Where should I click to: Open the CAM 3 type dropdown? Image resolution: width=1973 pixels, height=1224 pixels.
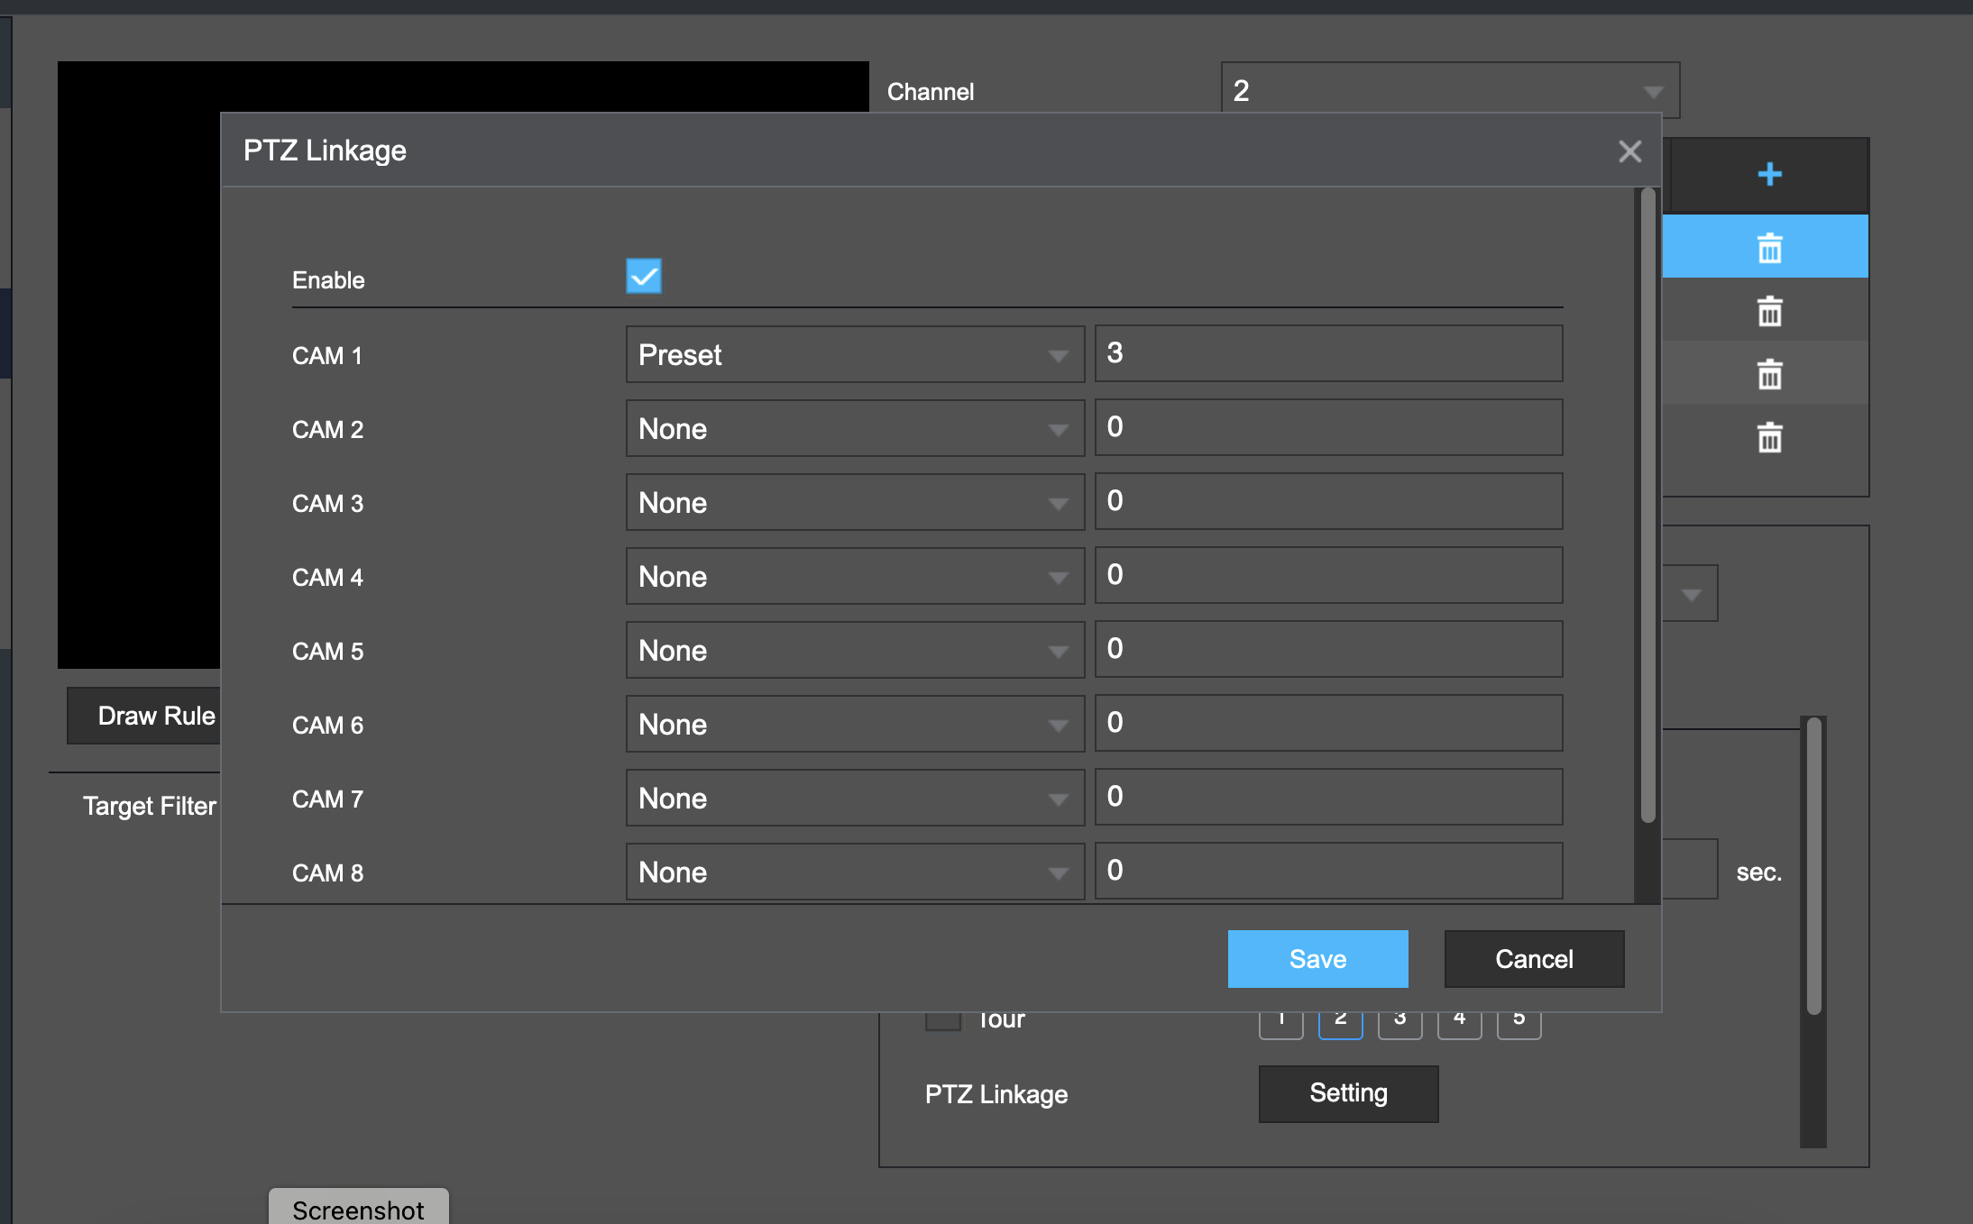[x=855, y=502]
